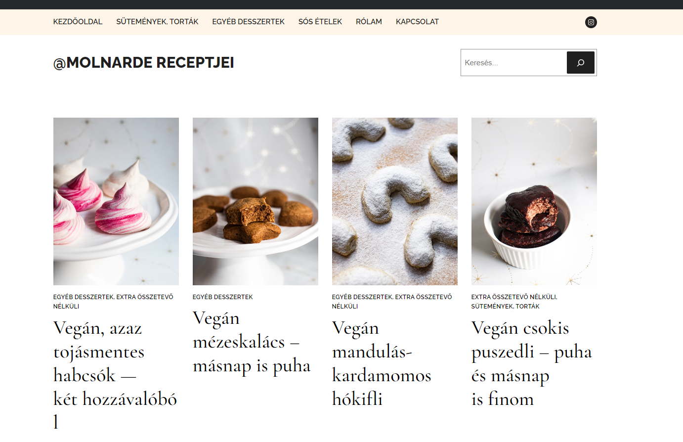Open Vegán csokis puszedli recipe title
Image resolution: width=683 pixels, height=442 pixels.
[x=531, y=363]
